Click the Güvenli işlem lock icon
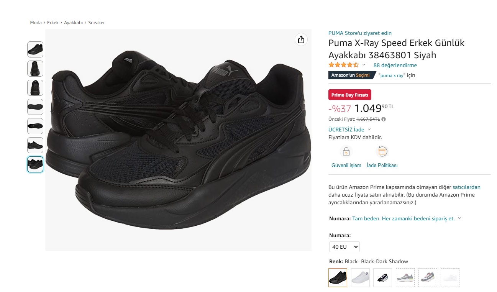The image size is (497, 292). 346,152
